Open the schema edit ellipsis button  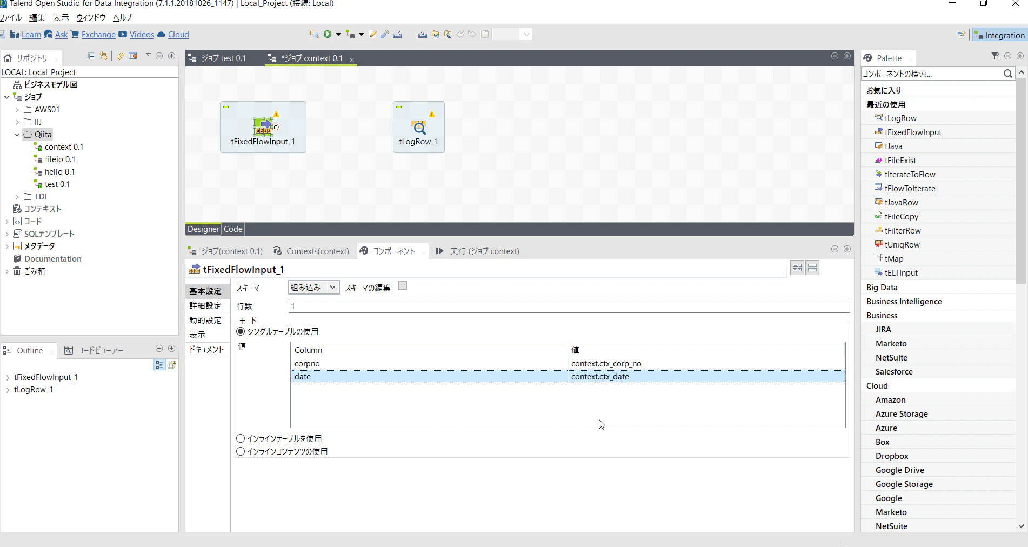coord(403,286)
